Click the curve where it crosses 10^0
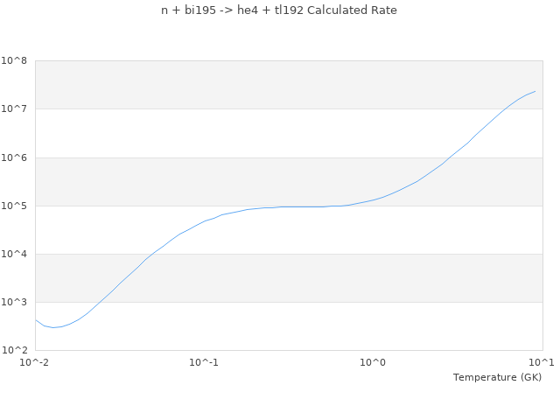This screenshot has height=420, width=560. (374, 199)
